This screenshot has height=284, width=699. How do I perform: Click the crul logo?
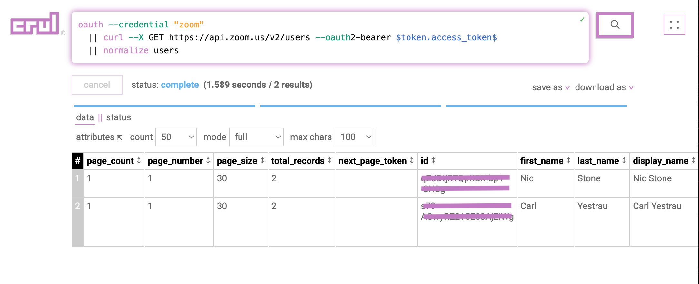click(x=35, y=24)
